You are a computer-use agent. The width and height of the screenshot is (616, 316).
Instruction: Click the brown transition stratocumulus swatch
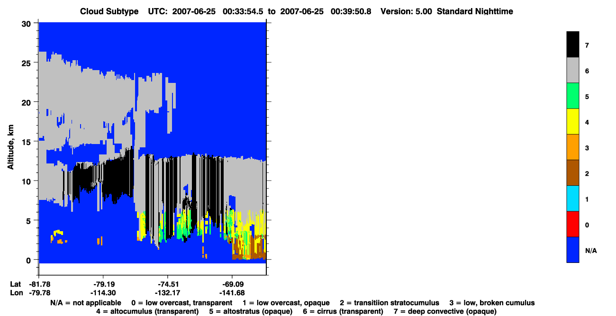click(x=573, y=172)
